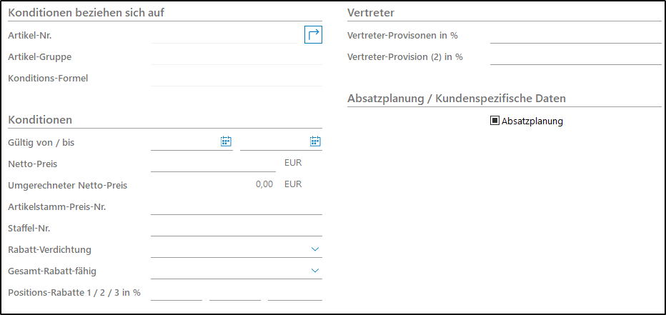Click the Konditions-Formel input field

pyautogui.click(x=237, y=78)
